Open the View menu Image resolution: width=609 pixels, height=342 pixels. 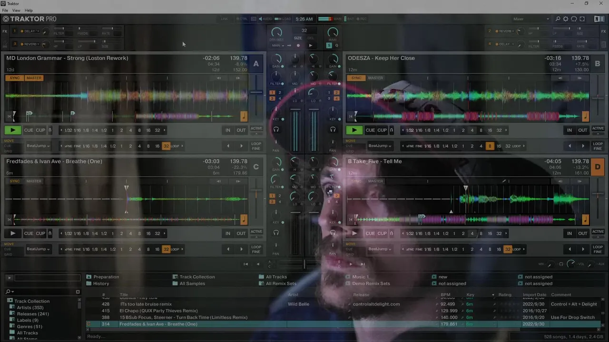16,10
